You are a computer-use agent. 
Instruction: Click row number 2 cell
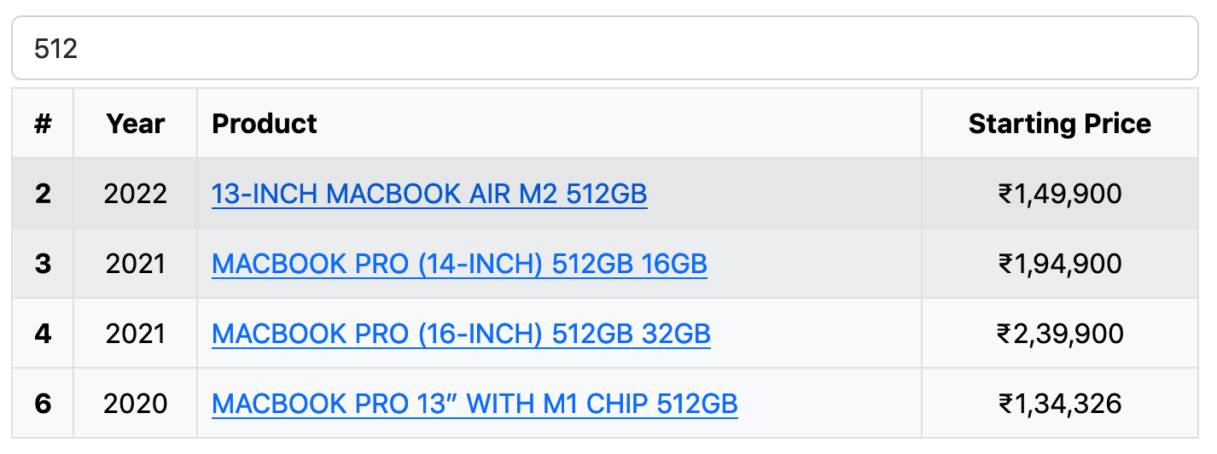pyautogui.click(x=43, y=195)
